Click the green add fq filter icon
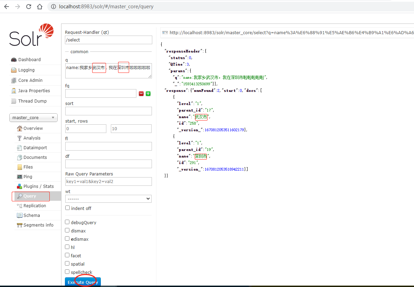The image size is (414, 287). point(148,94)
